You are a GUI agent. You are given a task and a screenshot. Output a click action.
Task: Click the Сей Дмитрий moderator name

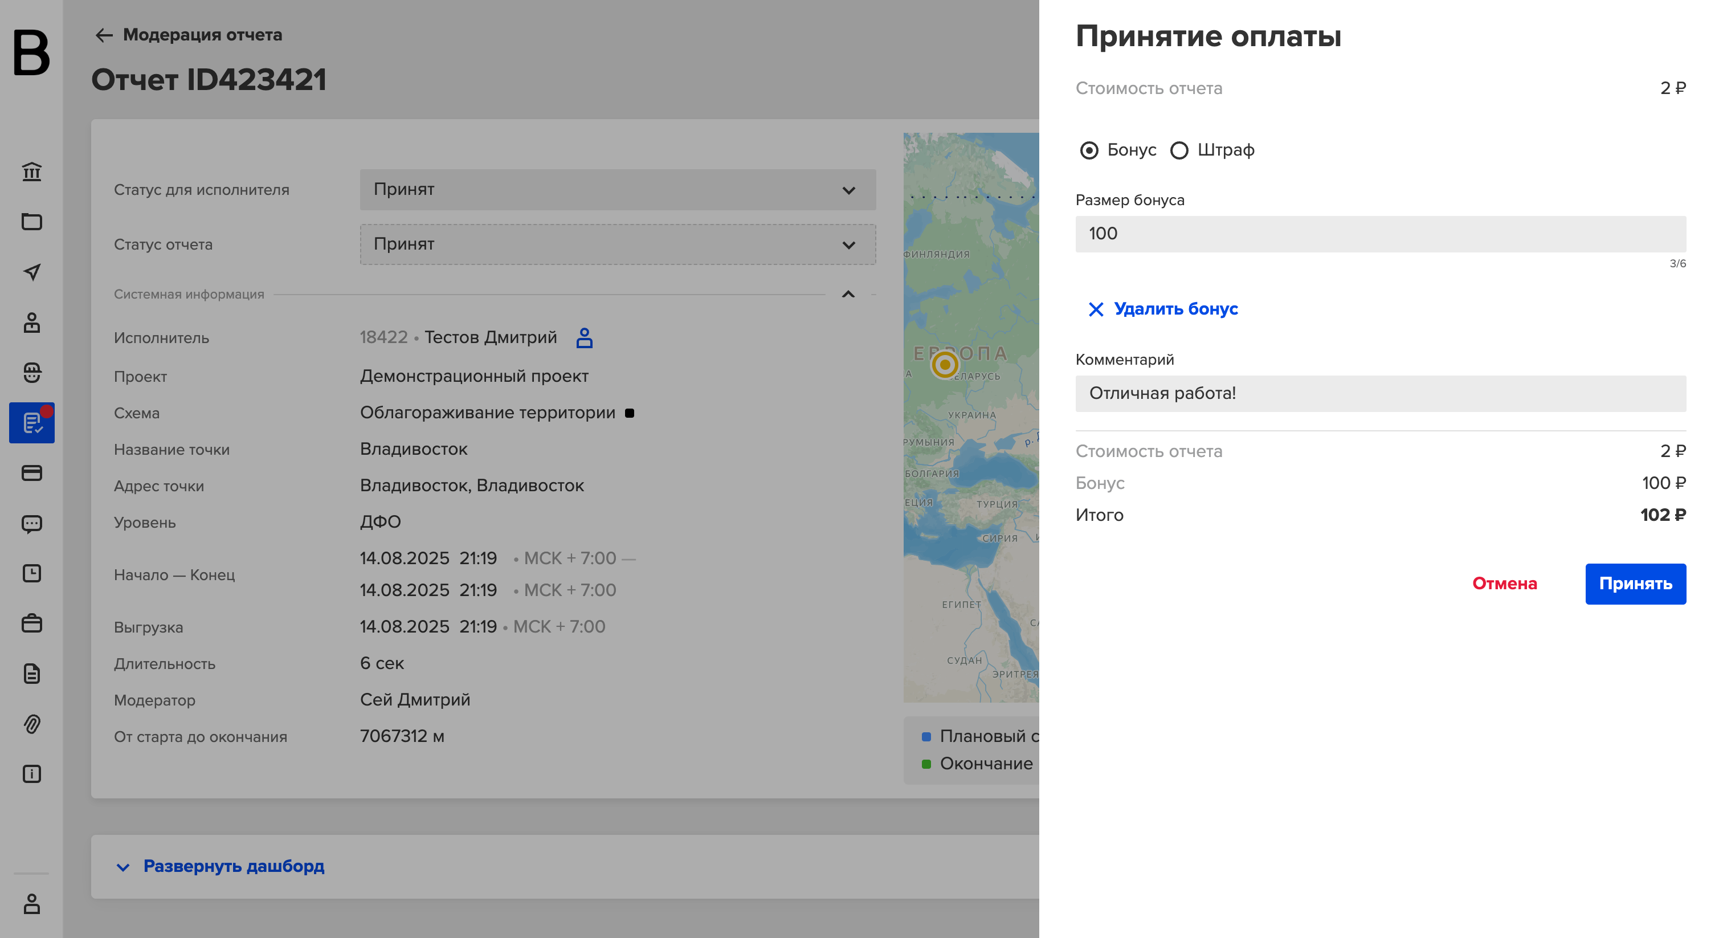(x=415, y=700)
